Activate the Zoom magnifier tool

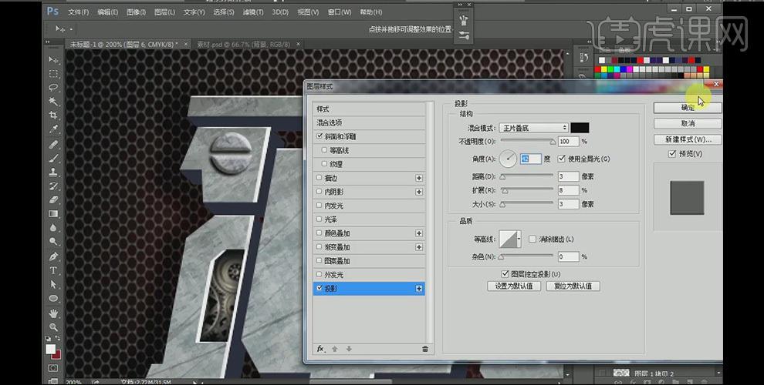[54, 326]
